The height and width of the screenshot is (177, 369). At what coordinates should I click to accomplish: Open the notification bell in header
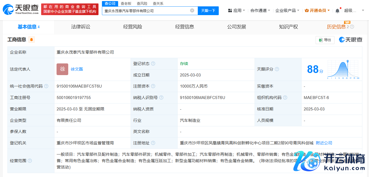[337, 11]
